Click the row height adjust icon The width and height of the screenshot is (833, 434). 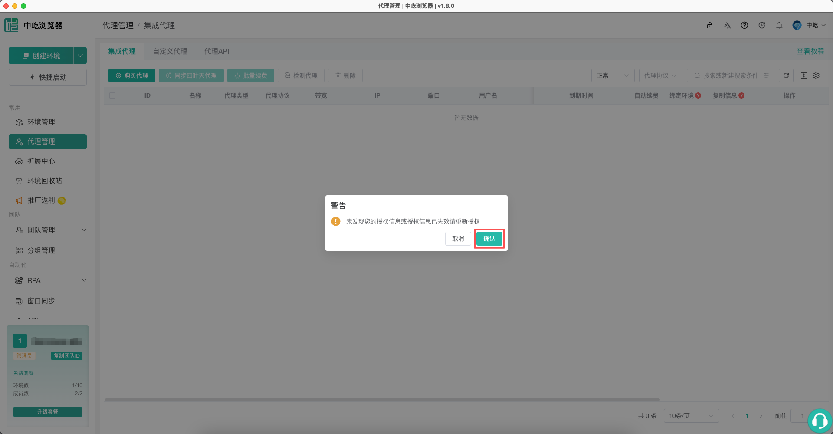click(x=803, y=76)
